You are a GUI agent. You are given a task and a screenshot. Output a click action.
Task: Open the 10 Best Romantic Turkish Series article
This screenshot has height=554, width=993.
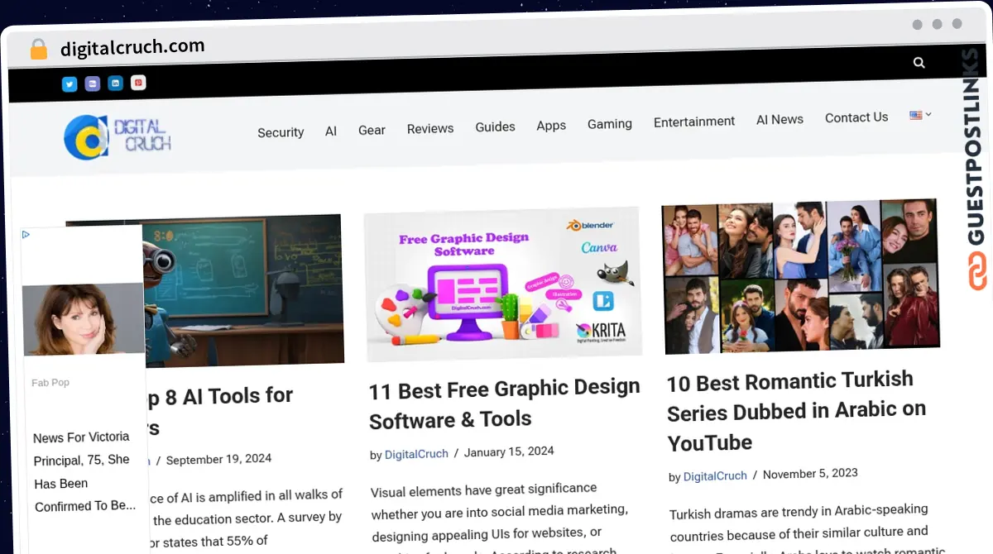click(794, 410)
